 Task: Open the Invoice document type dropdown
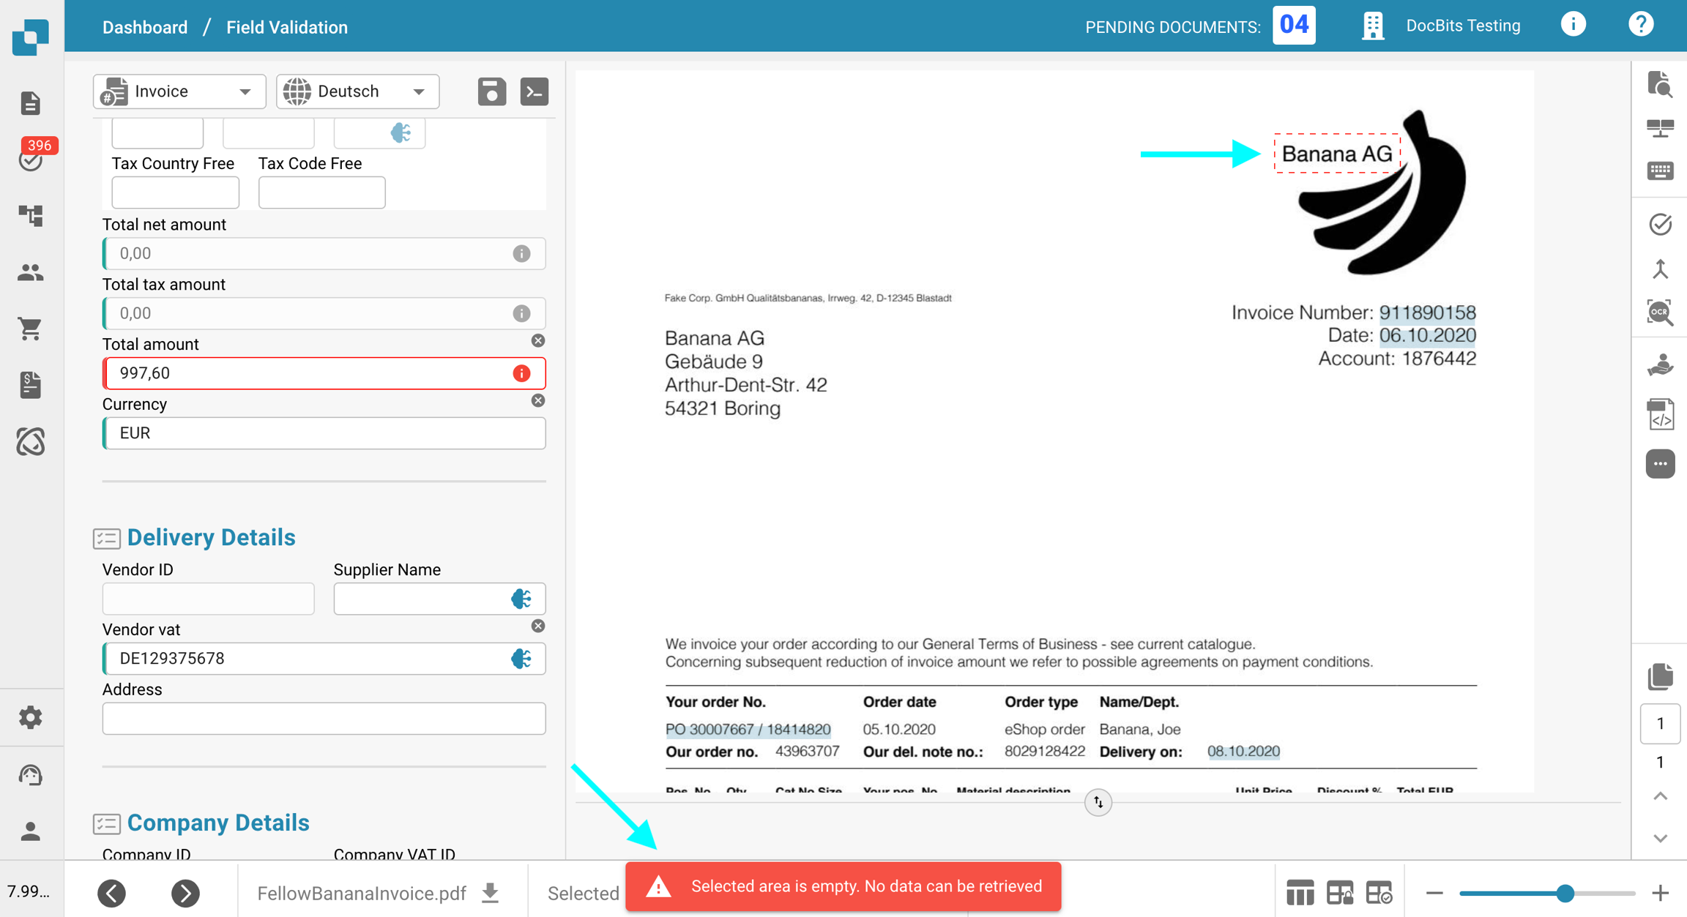tap(179, 91)
